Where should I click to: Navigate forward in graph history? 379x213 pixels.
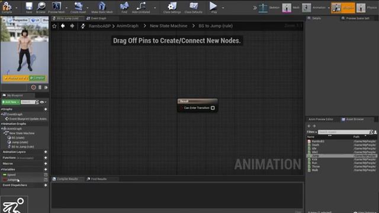pos(72,26)
